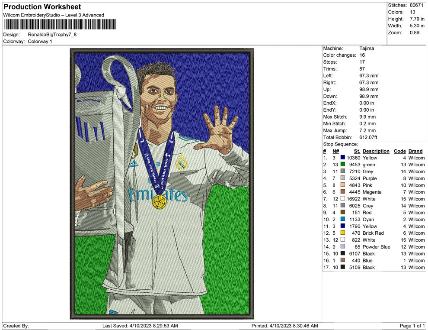Click the Created By label
Screen dimensions: 428x330
click(16, 326)
